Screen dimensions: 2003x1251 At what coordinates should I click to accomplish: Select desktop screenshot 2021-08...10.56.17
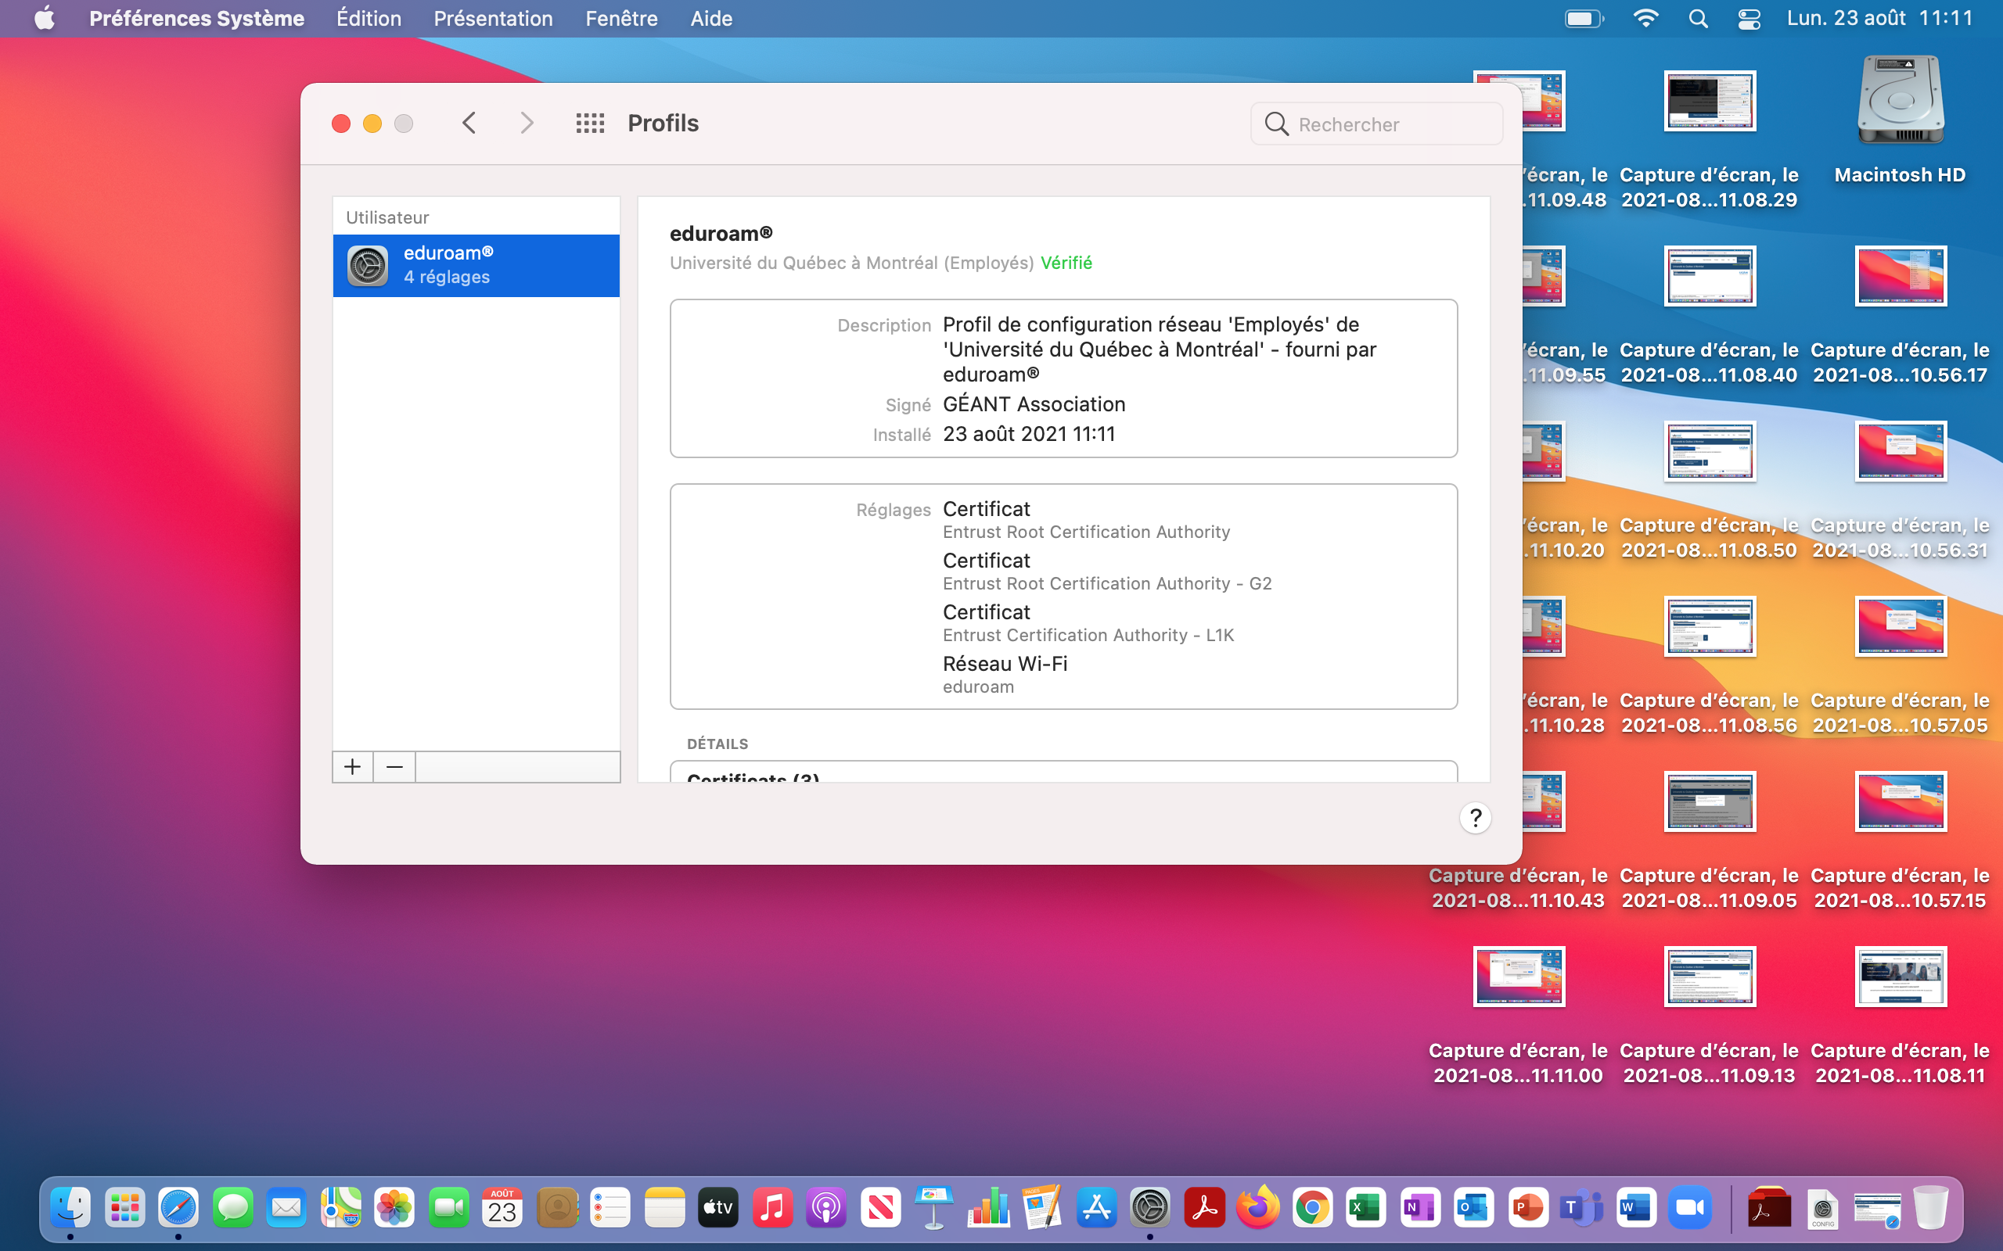click(x=1901, y=315)
